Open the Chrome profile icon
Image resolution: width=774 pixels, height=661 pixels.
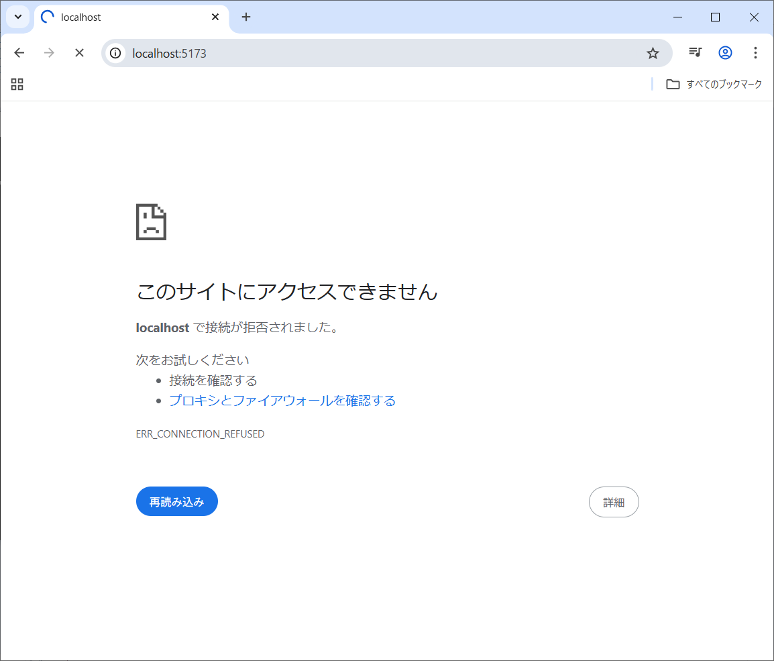pyautogui.click(x=725, y=52)
